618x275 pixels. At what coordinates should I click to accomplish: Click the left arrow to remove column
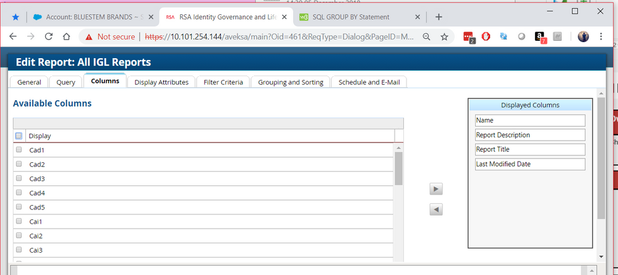coord(436,210)
